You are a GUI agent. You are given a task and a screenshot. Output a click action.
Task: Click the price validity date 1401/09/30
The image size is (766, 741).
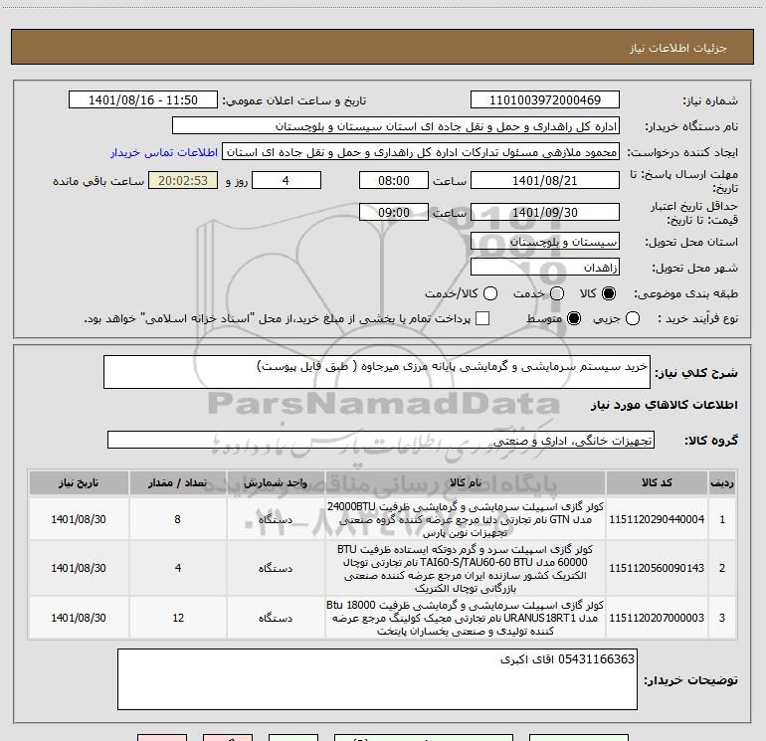pos(545,212)
